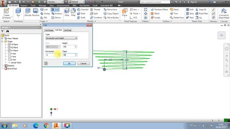
Task: Choose the Shell tool
Action: (x=81, y=14)
